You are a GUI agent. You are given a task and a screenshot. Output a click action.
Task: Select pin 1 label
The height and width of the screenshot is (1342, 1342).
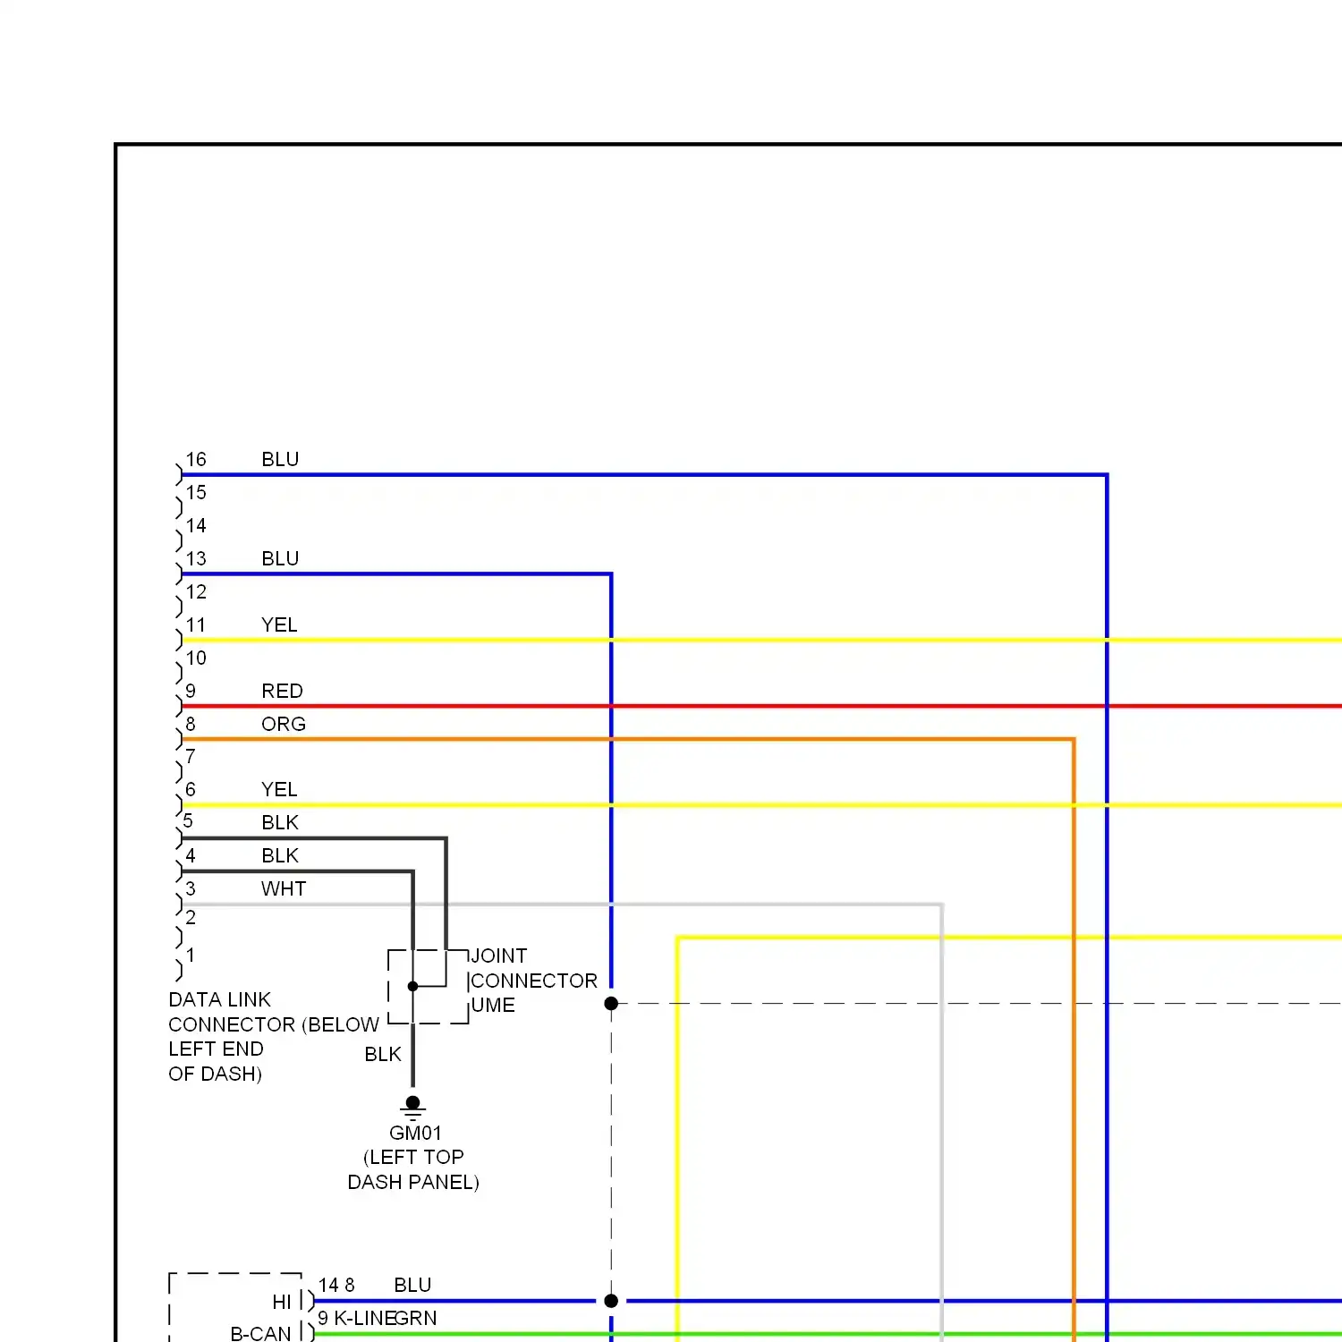pyautogui.click(x=191, y=956)
